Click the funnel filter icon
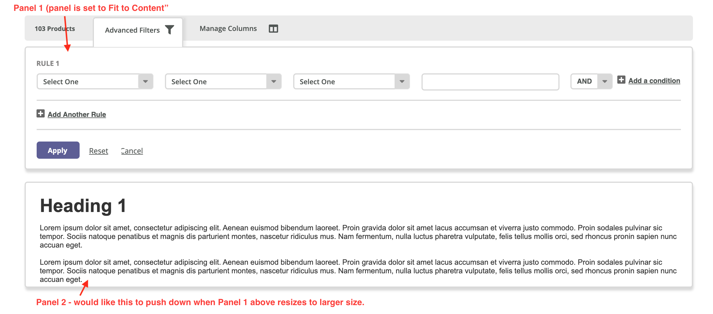Image resolution: width=713 pixels, height=314 pixels. pyautogui.click(x=170, y=30)
